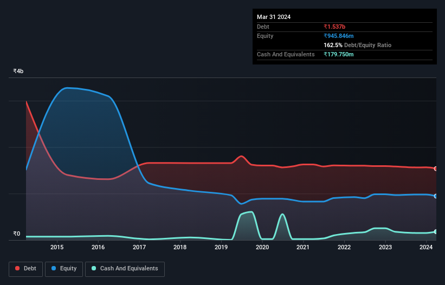Click the ₹4b y-axis label

[18, 71]
